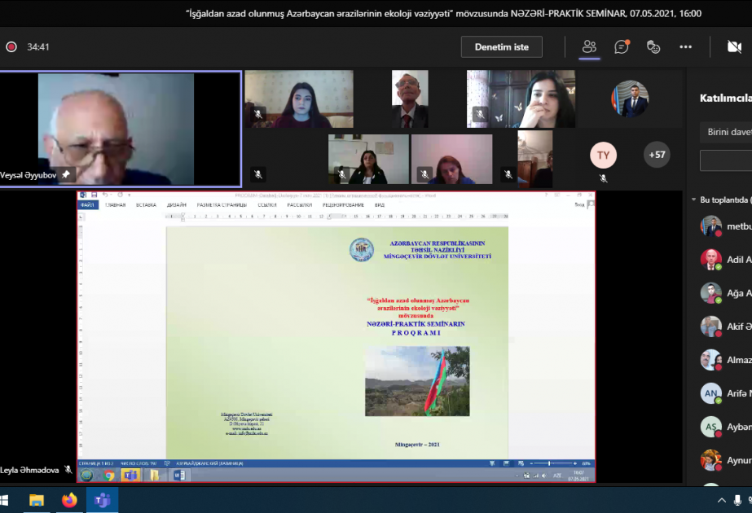Screen dimensions: 752x513
Task: Click the microphone icon in system tray
Action: [737, 501]
